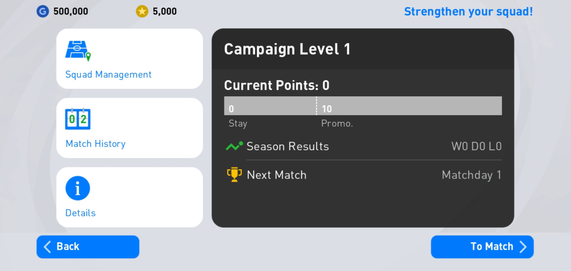The height and width of the screenshot is (271, 571).
Task: Tap the gold star currency icon
Action: [142, 11]
